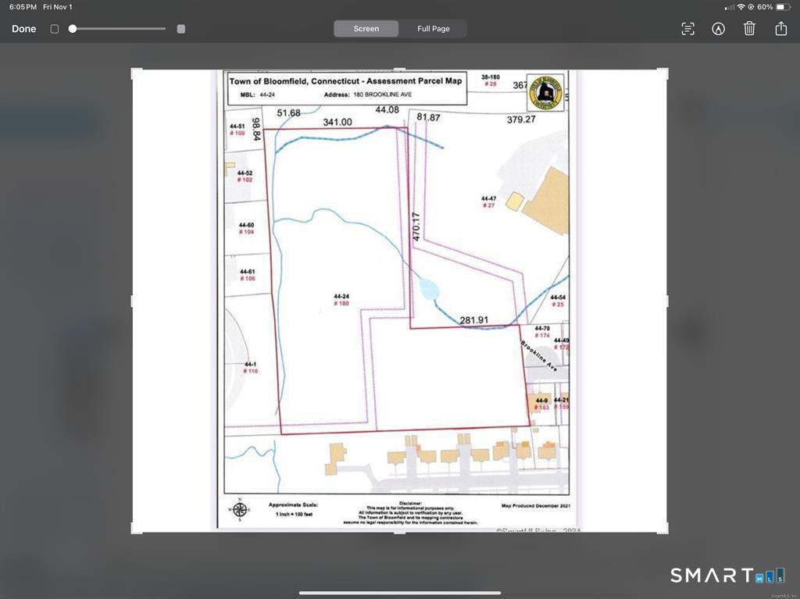Click the opacity slider handle
The width and height of the screenshot is (800, 599).
(73, 29)
